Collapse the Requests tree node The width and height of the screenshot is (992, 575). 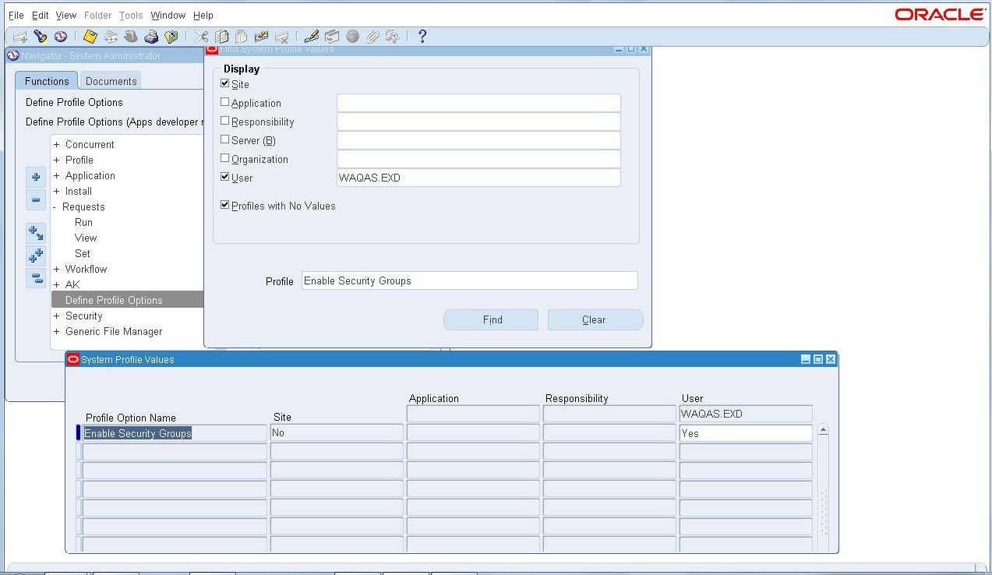point(55,206)
